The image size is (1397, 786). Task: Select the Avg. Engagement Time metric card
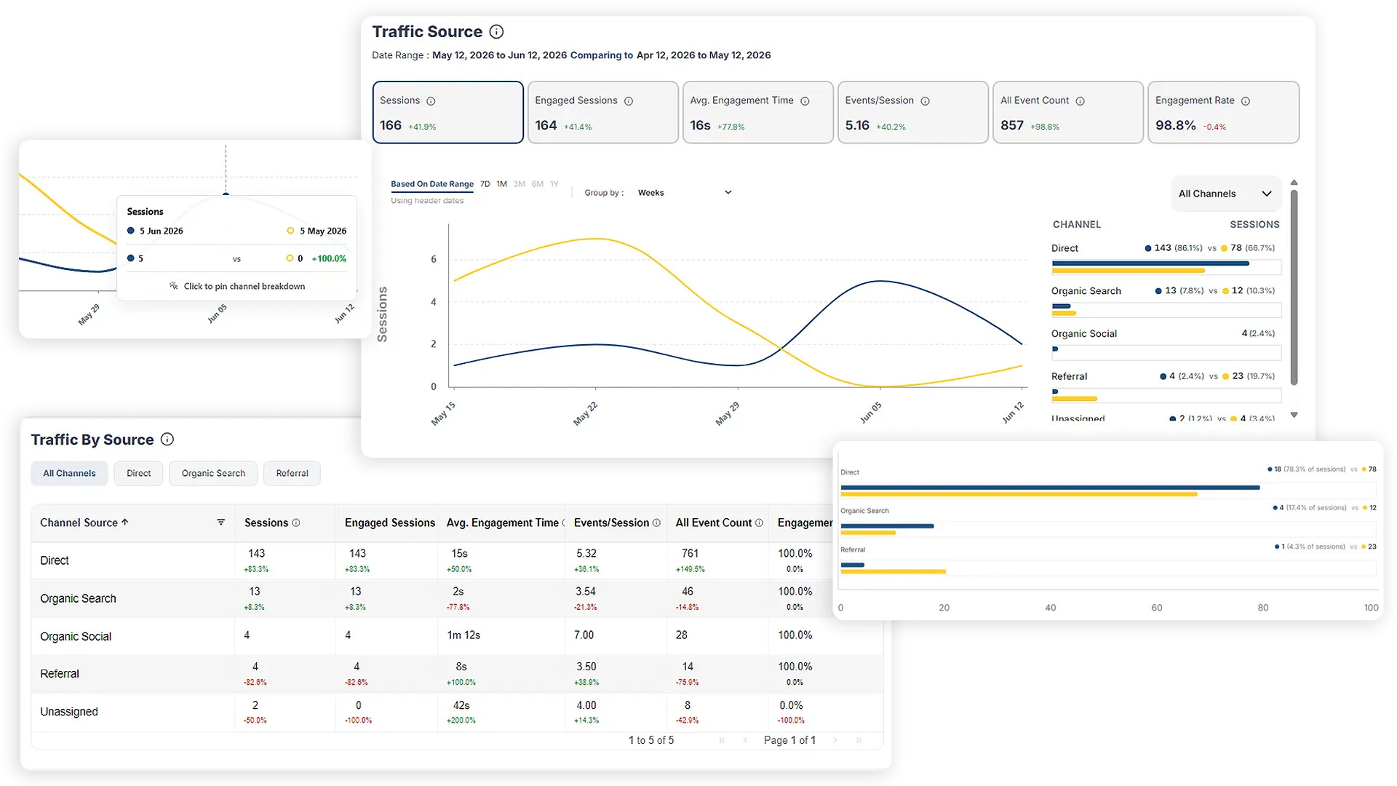point(757,112)
